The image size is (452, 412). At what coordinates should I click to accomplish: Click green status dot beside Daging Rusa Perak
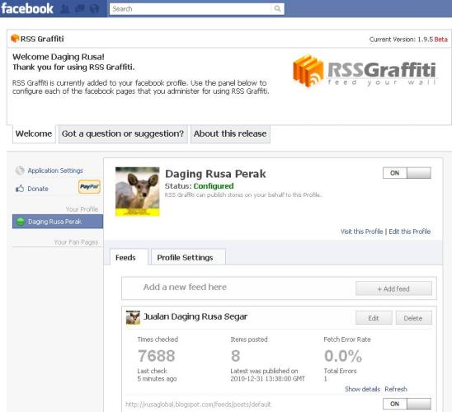click(x=21, y=222)
